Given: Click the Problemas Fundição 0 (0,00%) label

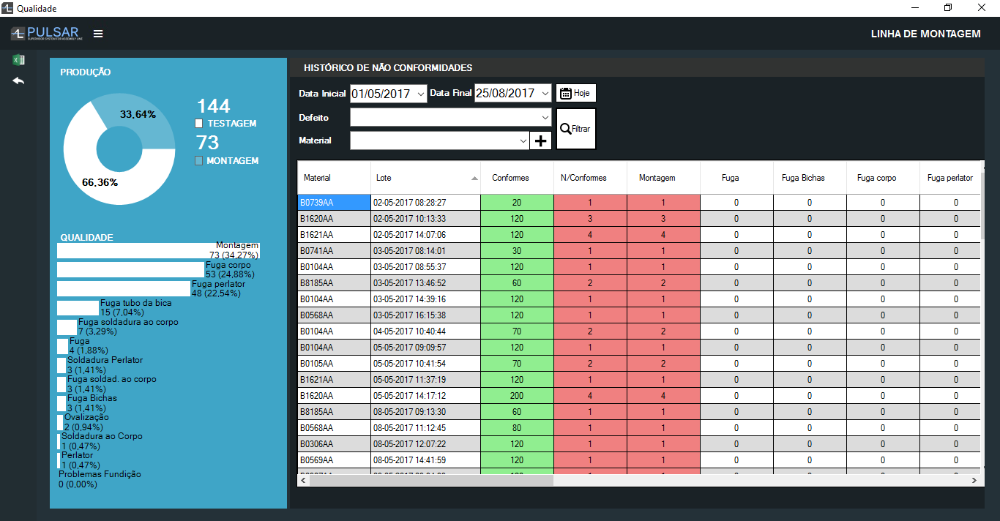Looking at the screenshot, I should 100,479.
